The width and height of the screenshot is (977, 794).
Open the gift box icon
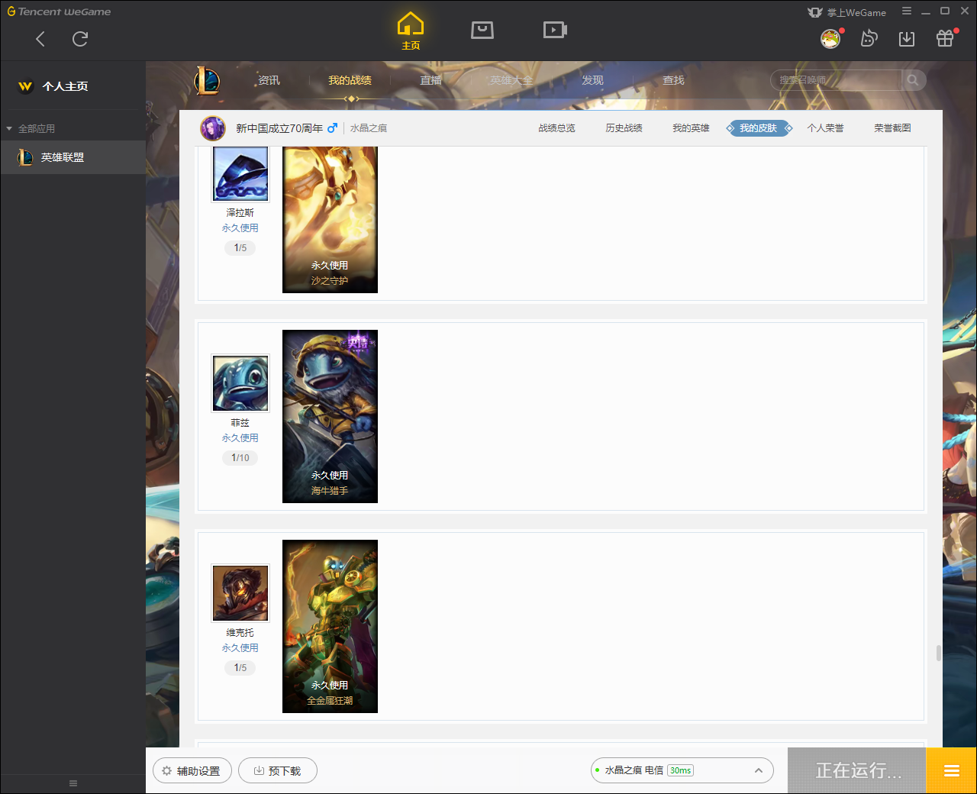[x=945, y=38]
